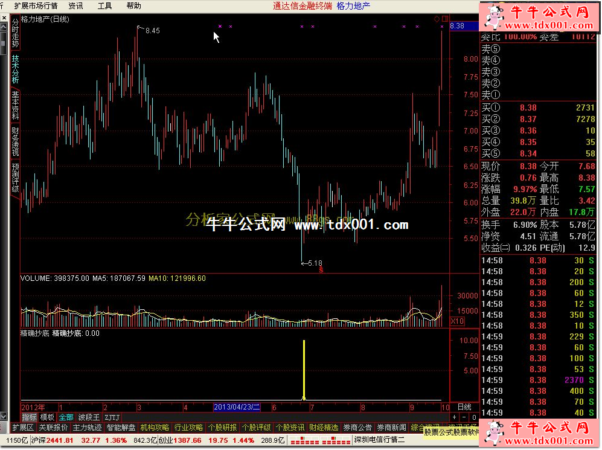
Task: Open the 帮助 menu
Action: [133, 6]
